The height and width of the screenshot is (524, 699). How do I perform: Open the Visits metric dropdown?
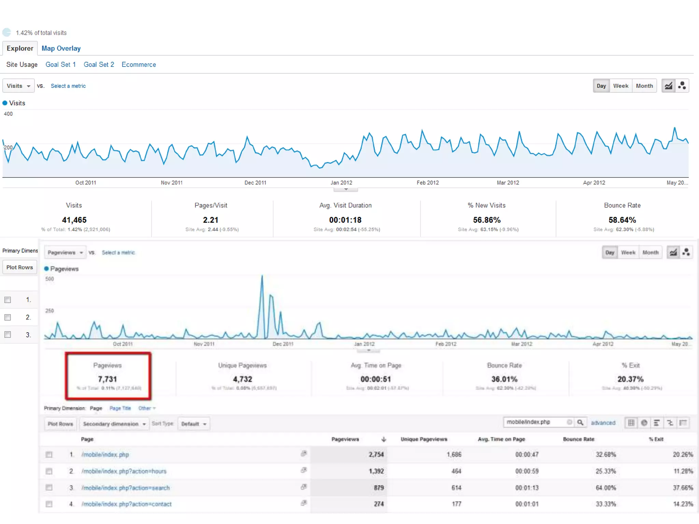18,86
